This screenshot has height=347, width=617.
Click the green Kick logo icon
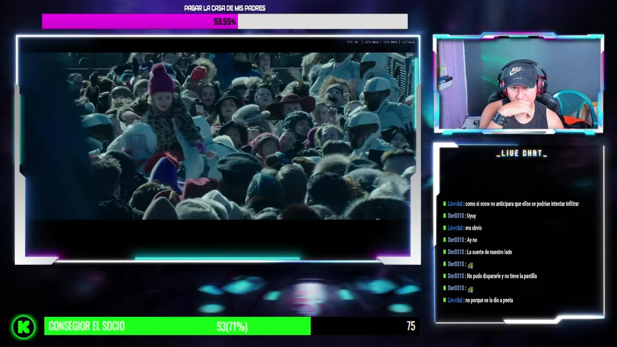(x=24, y=327)
